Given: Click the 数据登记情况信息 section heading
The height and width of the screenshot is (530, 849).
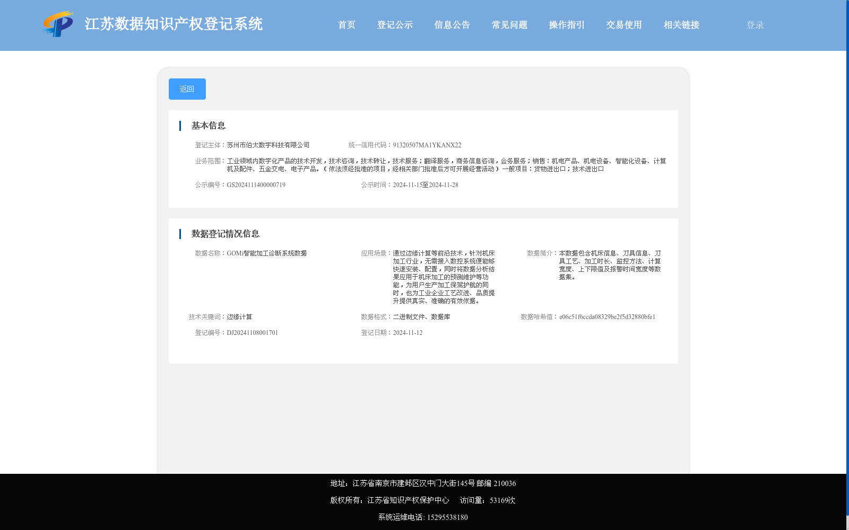Looking at the screenshot, I should pos(226,234).
